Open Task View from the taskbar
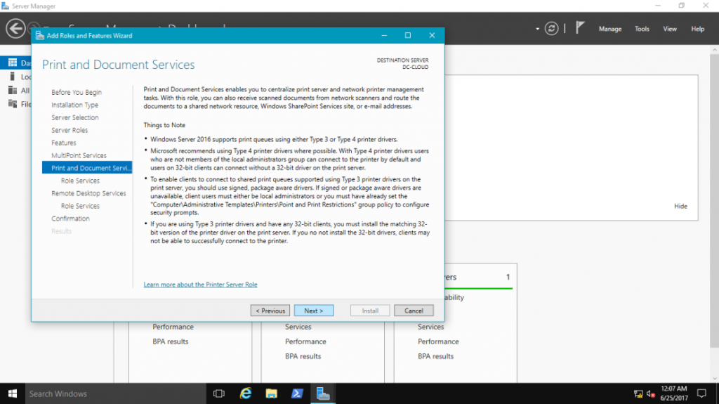Viewport: 719px width, 404px height. tap(219, 393)
